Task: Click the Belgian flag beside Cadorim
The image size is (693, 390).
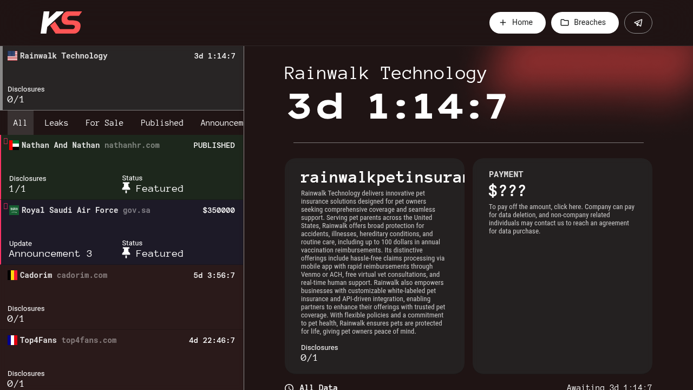Action: pyautogui.click(x=12, y=275)
